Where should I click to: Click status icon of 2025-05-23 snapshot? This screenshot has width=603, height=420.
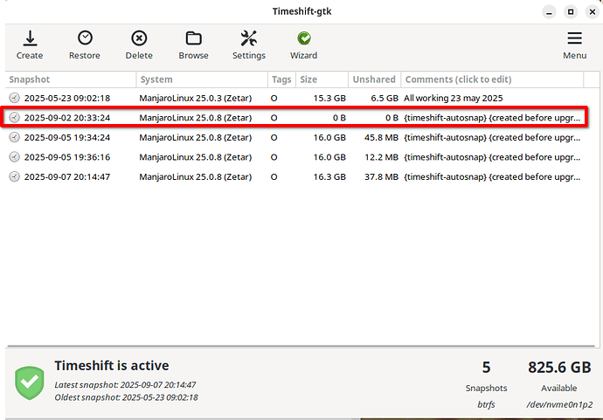14,98
